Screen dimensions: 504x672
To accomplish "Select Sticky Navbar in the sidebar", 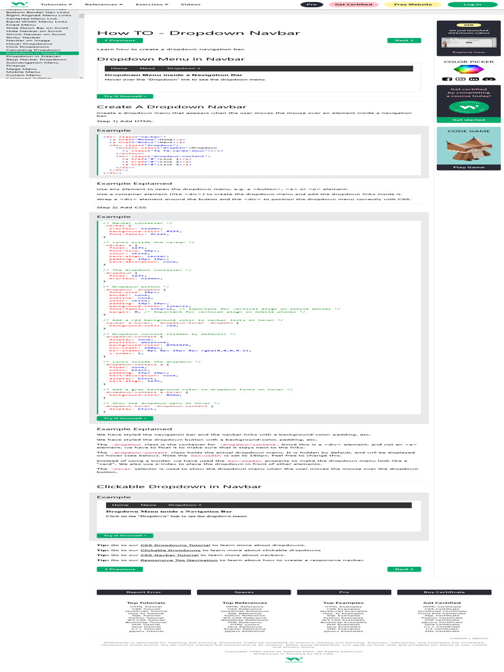I will (23, 37).
